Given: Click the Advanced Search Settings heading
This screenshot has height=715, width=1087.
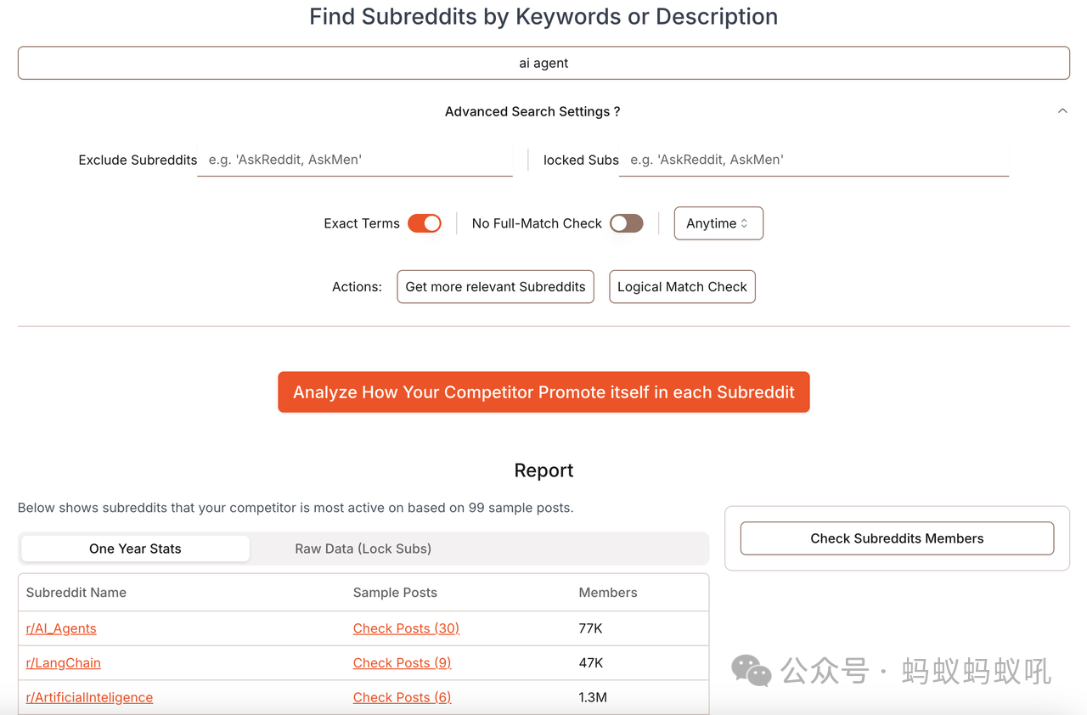Looking at the screenshot, I should click(532, 111).
